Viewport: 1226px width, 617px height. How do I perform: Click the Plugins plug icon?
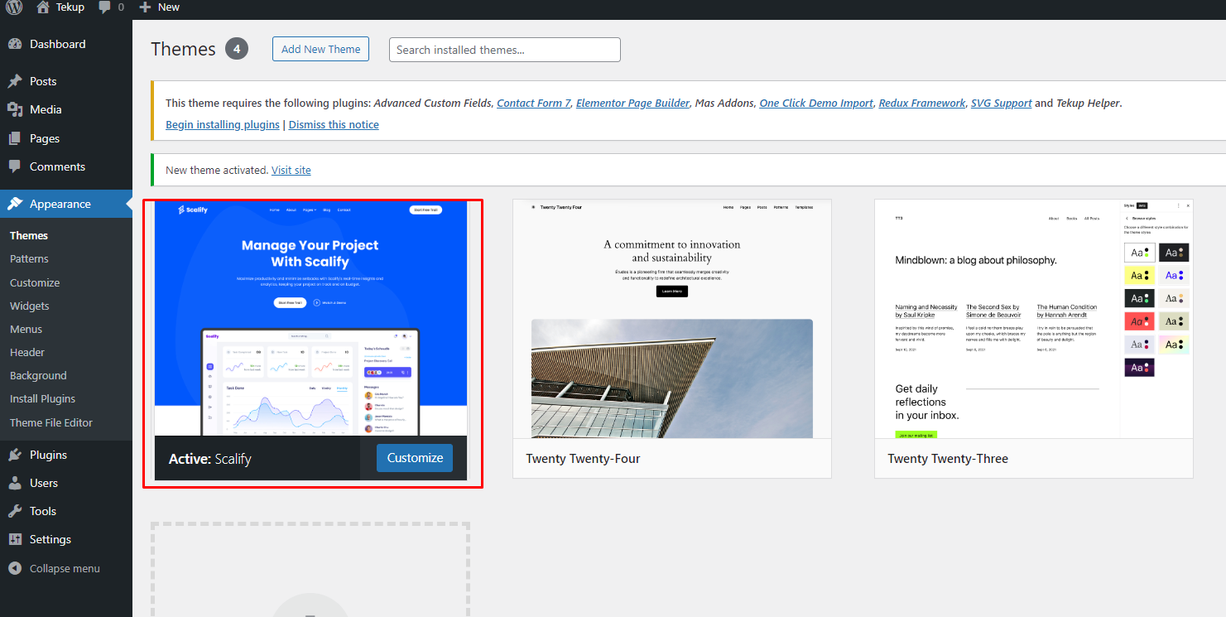15,455
